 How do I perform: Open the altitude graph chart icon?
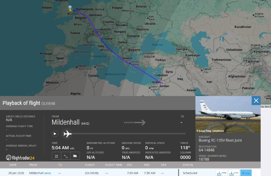coord(75,156)
